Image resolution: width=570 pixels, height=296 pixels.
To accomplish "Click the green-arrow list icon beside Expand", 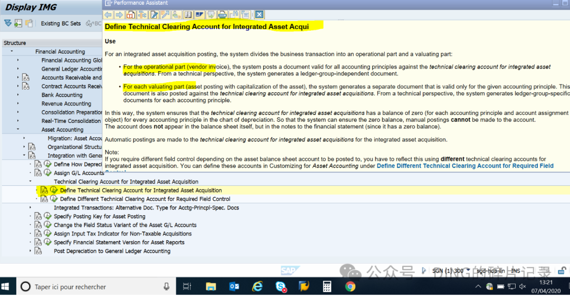I will click(18, 23).
